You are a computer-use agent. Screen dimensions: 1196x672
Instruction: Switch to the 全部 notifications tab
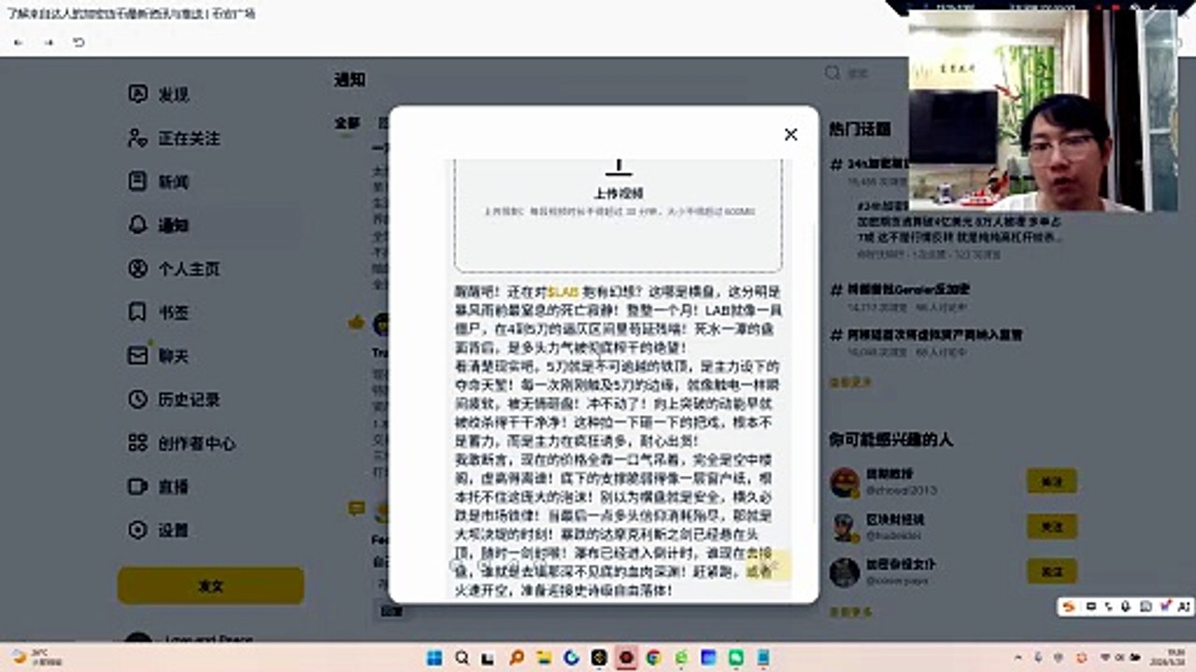(x=347, y=122)
